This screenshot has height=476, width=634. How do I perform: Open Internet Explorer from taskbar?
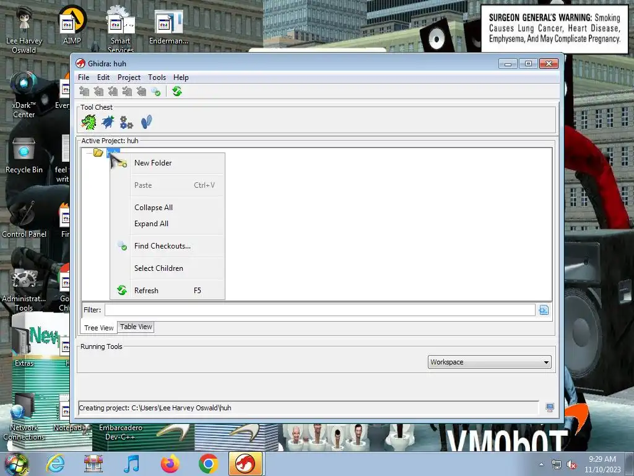coord(55,464)
